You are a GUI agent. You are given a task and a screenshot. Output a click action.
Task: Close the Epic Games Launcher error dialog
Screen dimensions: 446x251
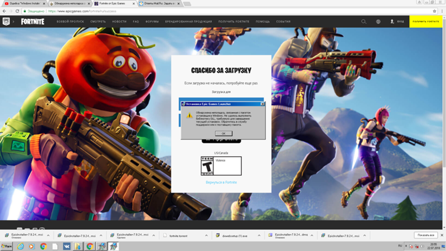262,104
